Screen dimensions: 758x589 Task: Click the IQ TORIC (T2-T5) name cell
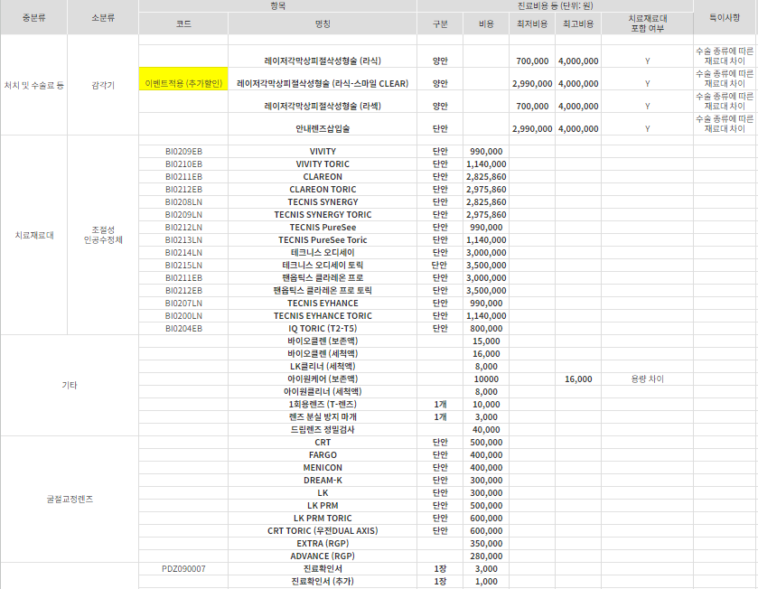(x=323, y=329)
